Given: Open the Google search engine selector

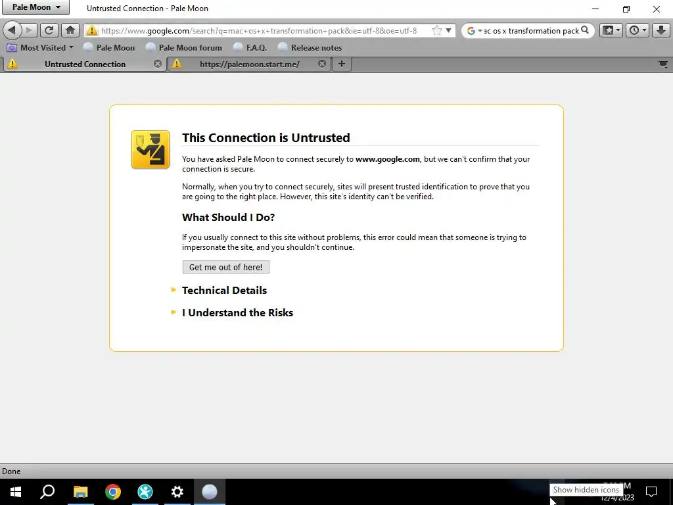Looking at the screenshot, I should 474,31.
